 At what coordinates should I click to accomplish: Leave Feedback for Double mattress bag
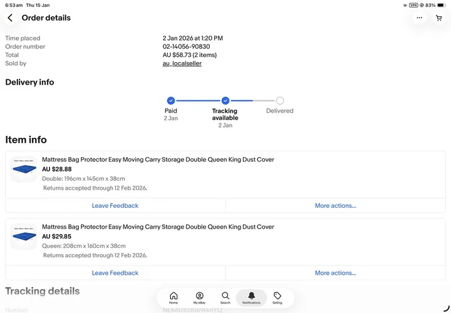click(115, 205)
